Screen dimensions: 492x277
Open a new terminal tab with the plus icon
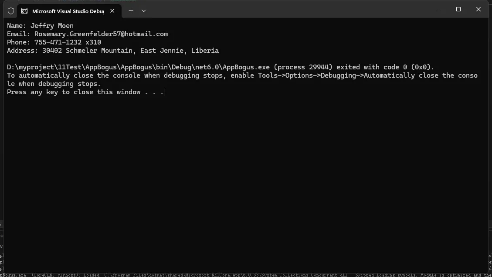click(131, 11)
